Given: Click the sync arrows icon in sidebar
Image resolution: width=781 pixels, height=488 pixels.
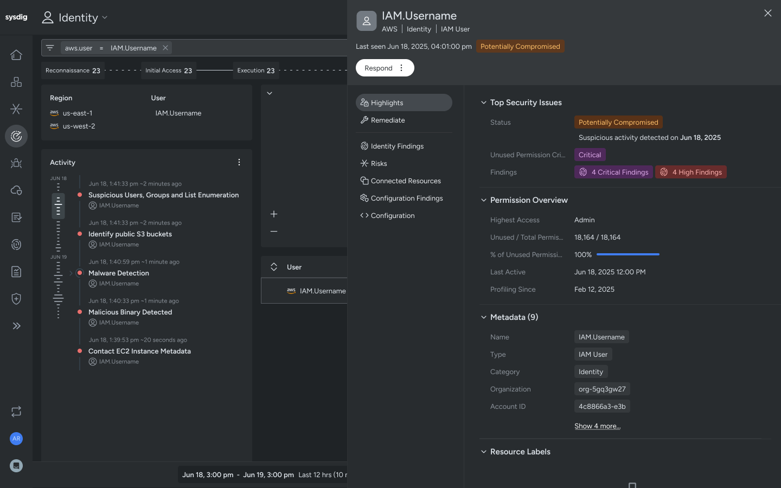Looking at the screenshot, I should tap(16, 412).
